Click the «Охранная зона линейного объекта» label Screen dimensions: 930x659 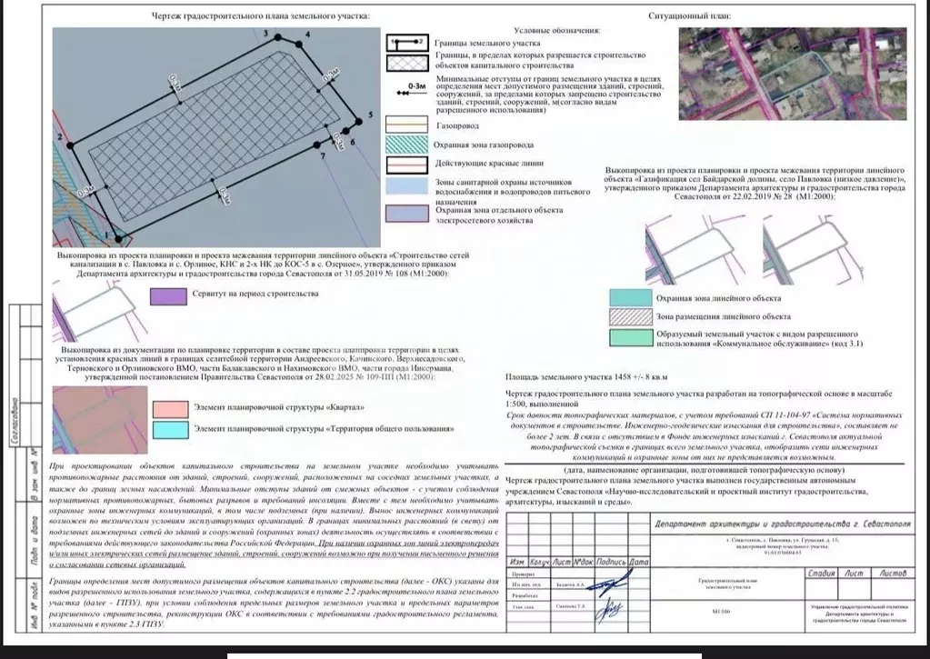pos(718,298)
